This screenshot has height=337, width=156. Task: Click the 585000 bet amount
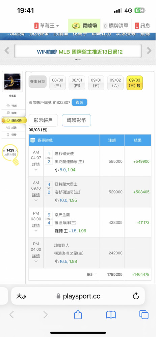click(x=116, y=161)
